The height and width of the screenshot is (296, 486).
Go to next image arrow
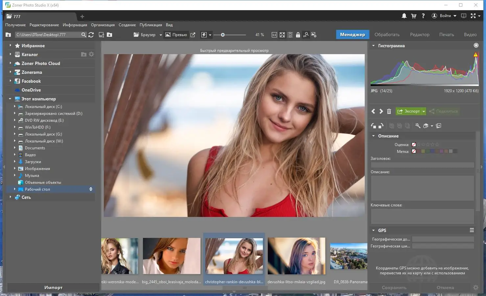pyautogui.click(x=381, y=111)
